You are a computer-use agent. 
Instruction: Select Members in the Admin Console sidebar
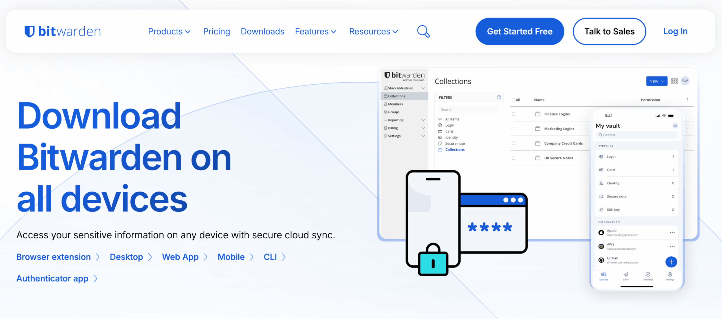coord(396,104)
